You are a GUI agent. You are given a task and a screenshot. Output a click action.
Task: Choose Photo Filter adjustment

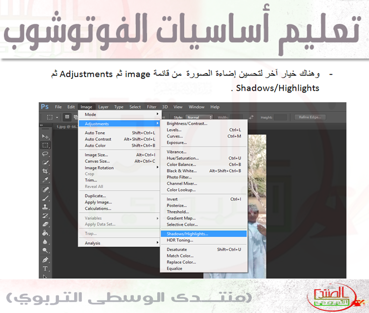(x=204, y=177)
